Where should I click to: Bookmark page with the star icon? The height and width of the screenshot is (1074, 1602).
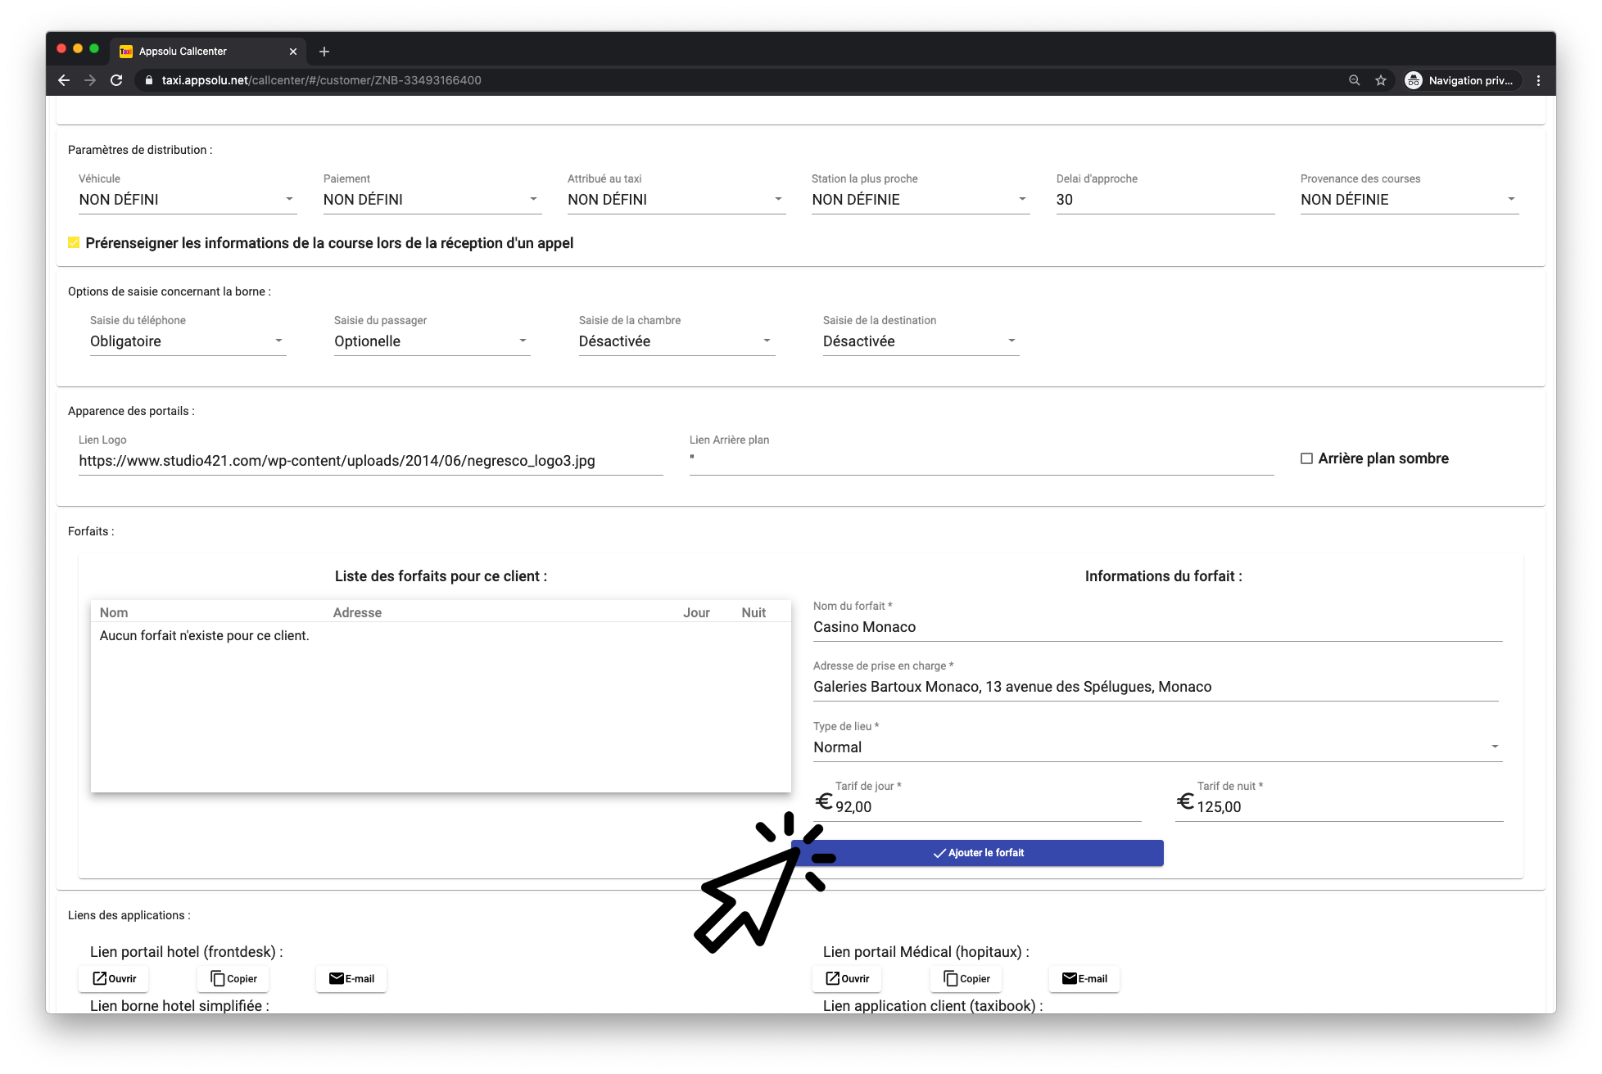[x=1381, y=80]
